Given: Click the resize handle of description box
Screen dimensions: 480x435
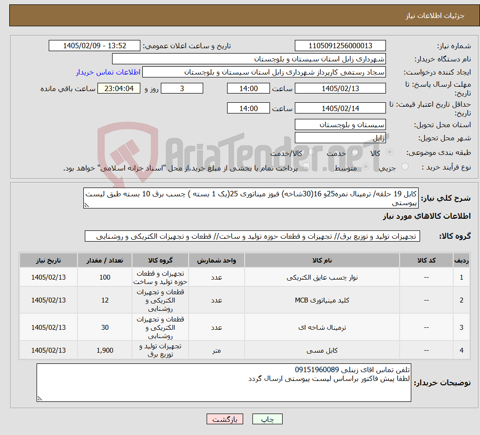Looking at the screenshot, I should 86,205.
